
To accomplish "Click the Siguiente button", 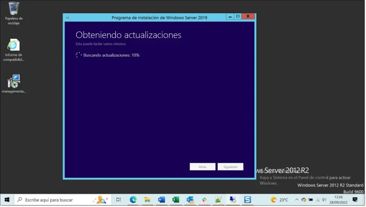I will (230, 167).
